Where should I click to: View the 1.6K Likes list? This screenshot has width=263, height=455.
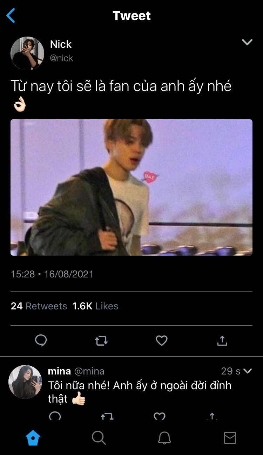pos(95,306)
